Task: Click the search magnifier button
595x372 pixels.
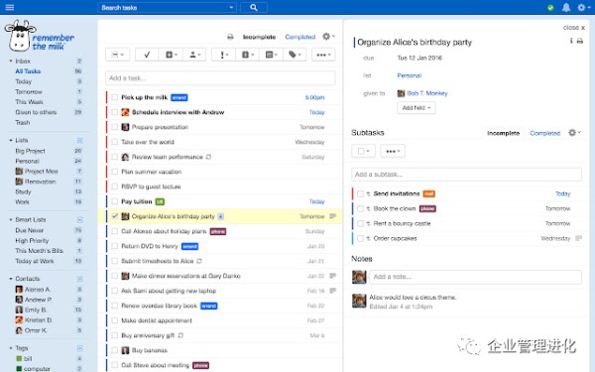Action: click(254, 7)
